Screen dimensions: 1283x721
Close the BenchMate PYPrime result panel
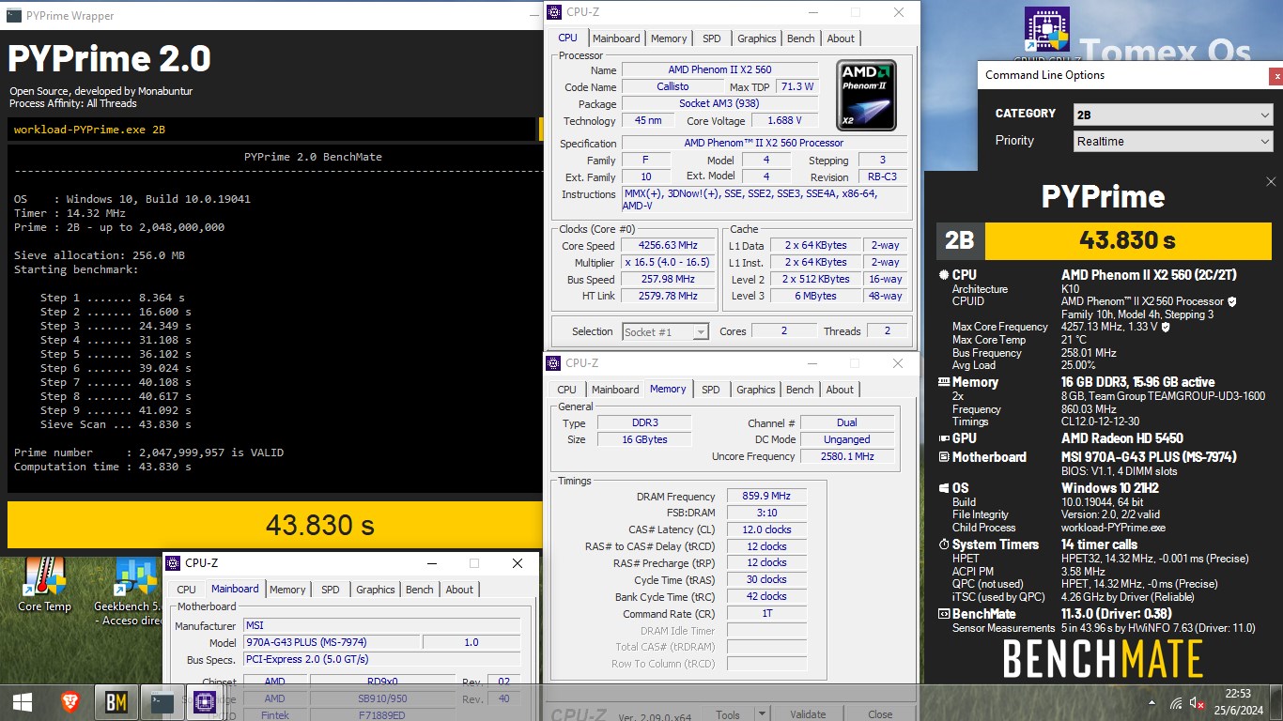pyautogui.click(x=1271, y=182)
